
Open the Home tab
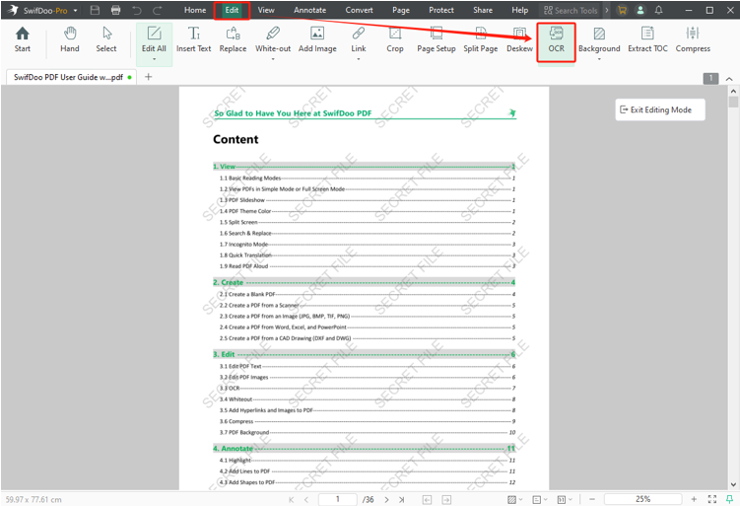pyautogui.click(x=195, y=10)
